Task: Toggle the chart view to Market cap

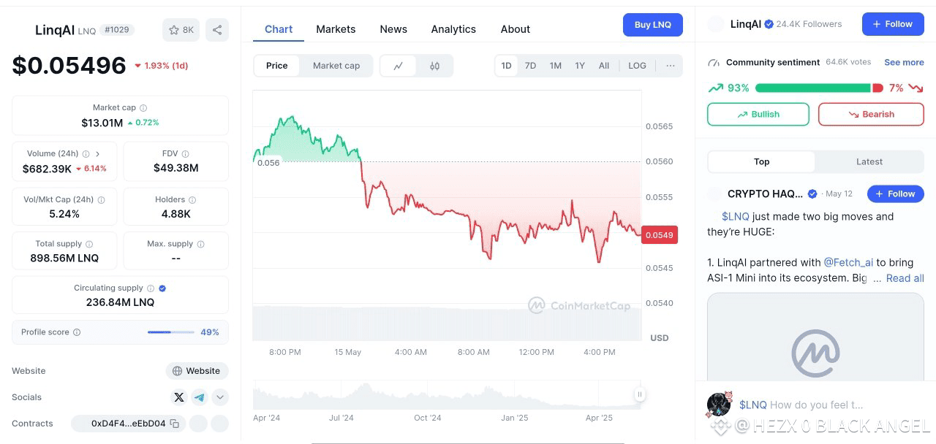Action: (336, 66)
